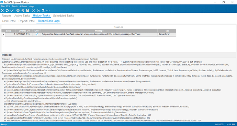Click the Entry cell showing 1
This screenshot has width=237, height=126.
click(10, 34)
